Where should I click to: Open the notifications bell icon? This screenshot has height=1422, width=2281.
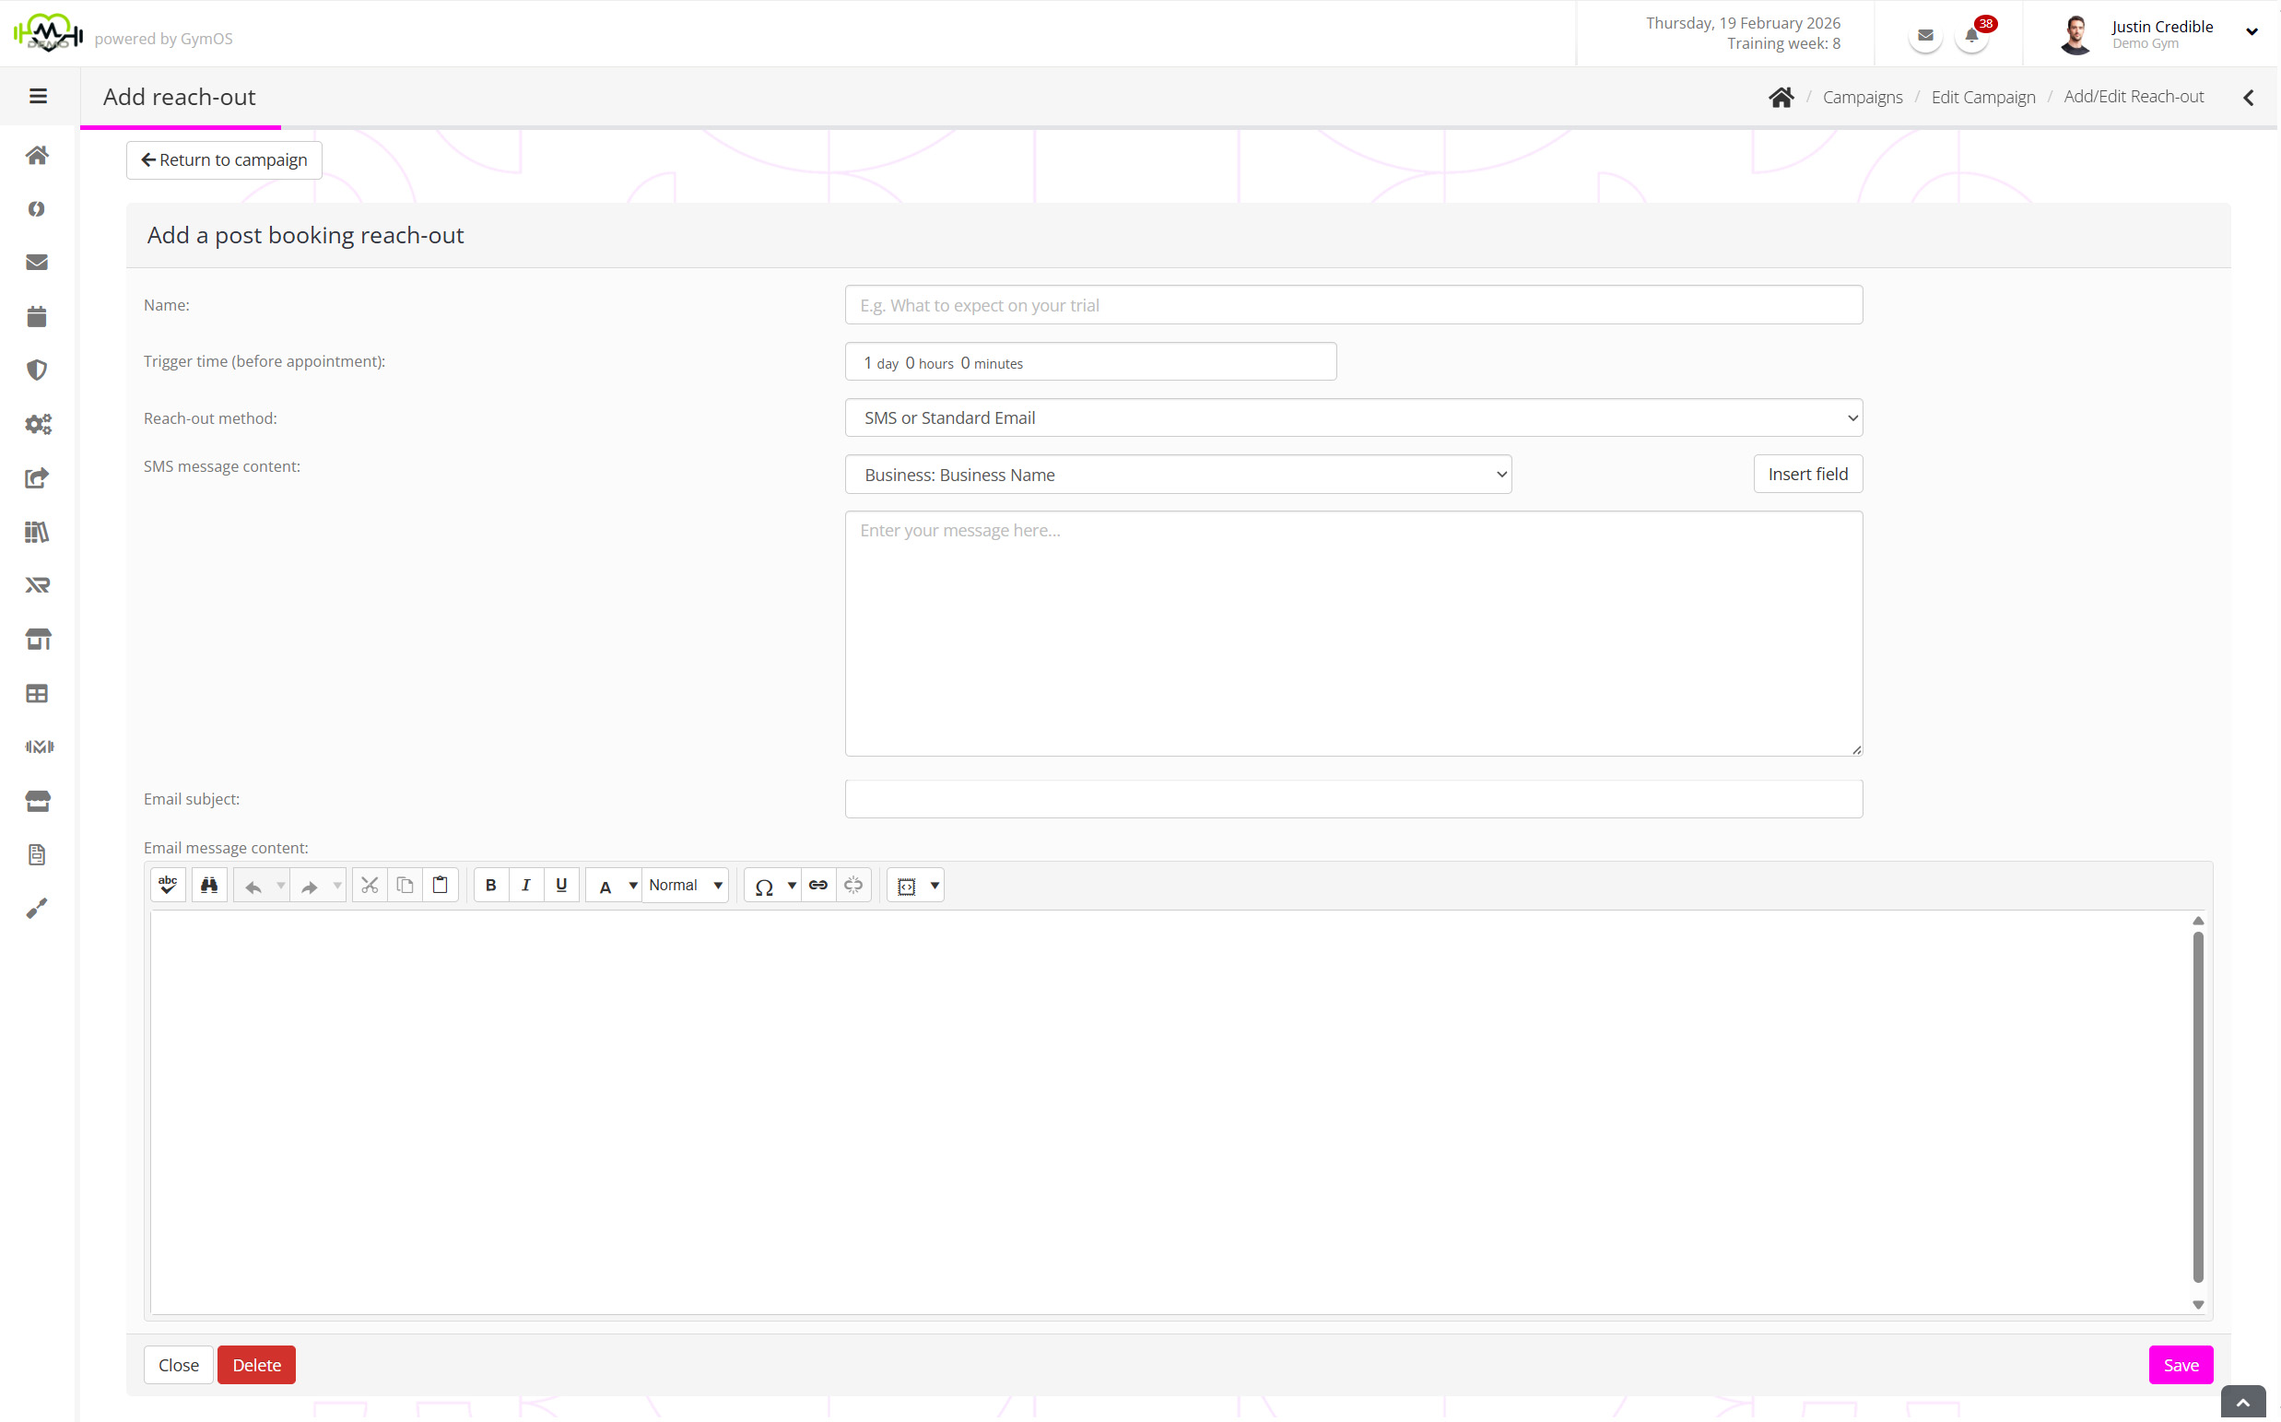tap(1970, 36)
